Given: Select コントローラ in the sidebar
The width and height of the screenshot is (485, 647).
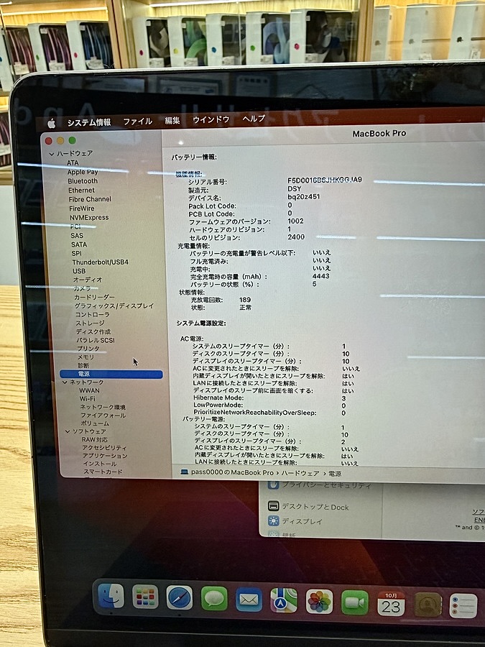Looking at the screenshot, I should 92,314.
